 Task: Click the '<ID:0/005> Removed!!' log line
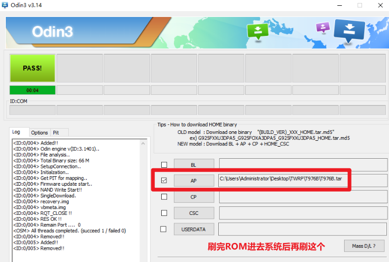tap(39, 248)
